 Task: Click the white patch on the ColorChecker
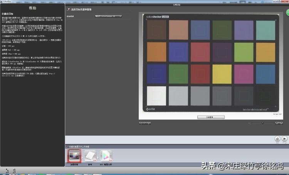click(156, 96)
